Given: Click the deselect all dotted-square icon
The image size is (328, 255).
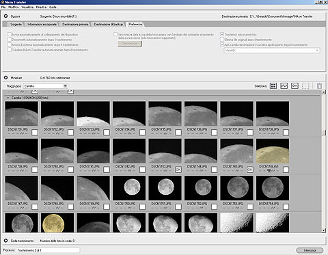Looking at the screenshot, I should coord(305,86).
